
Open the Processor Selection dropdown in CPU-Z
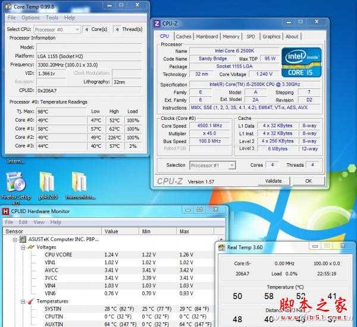pos(214,165)
